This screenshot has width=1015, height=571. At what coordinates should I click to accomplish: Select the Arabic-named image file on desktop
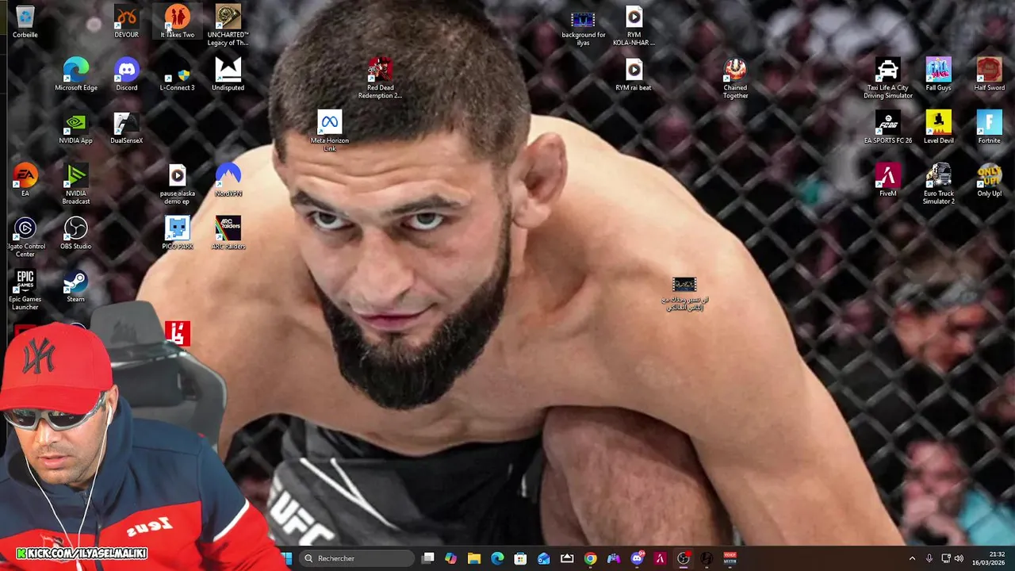pos(684,293)
